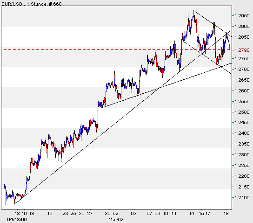The height and width of the screenshot is (223, 253).
Task: Select the 13 date axis label
Action: point(17,214)
